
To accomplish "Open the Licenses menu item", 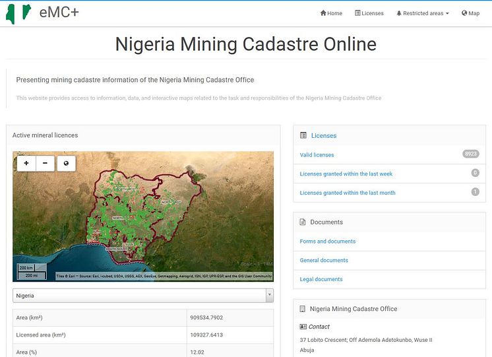I will tap(369, 13).
